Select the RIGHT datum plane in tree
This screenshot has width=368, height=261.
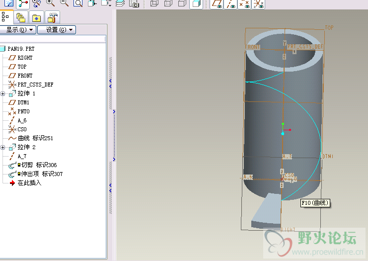click(x=25, y=58)
